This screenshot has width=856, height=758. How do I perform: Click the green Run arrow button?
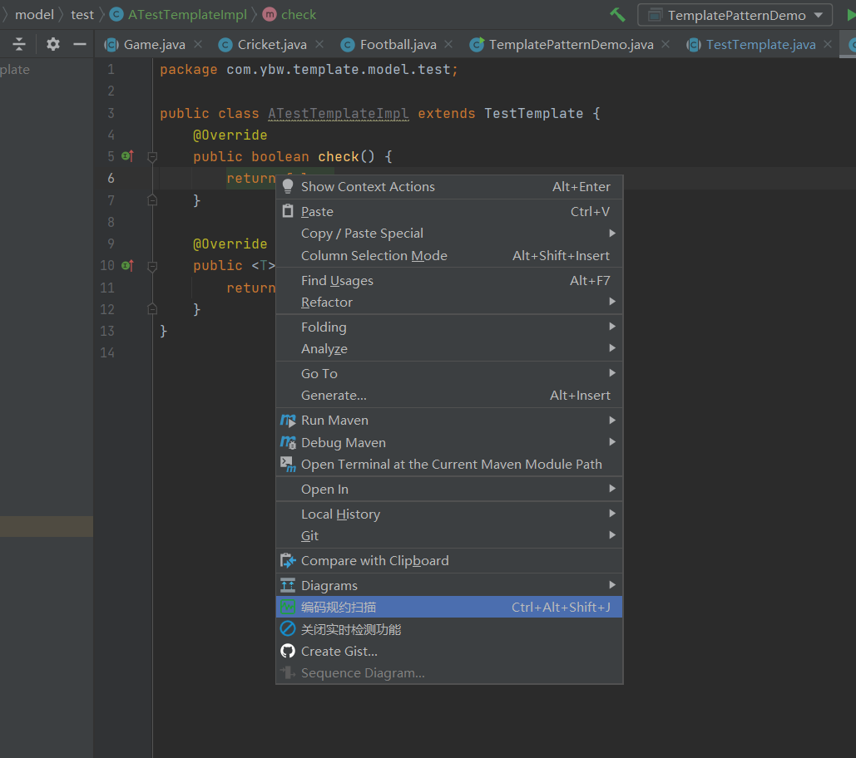[851, 15]
